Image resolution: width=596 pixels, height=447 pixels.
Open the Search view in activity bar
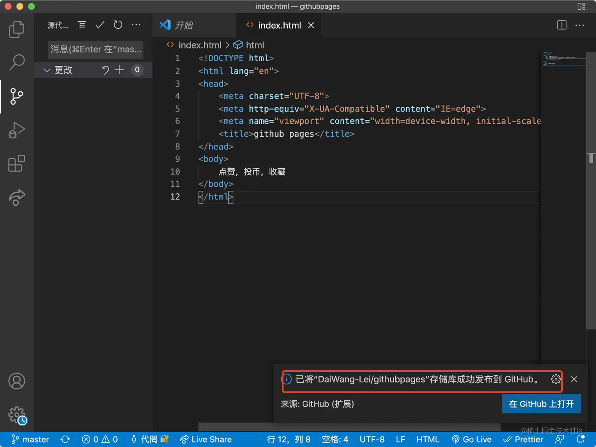click(17, 62)
